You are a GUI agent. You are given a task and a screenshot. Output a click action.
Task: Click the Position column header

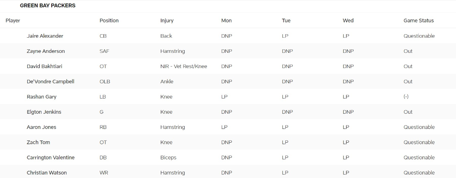[109, 21]
